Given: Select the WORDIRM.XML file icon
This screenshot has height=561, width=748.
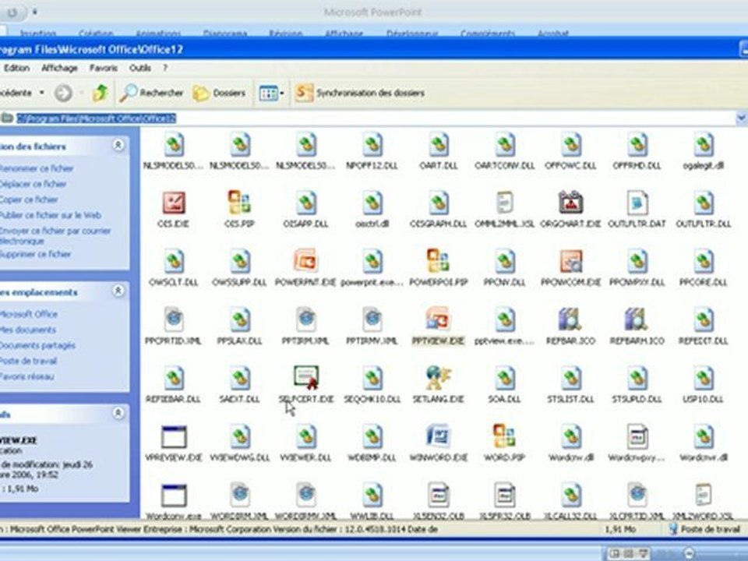Looking at the screenshot, I should coord(239,495).
